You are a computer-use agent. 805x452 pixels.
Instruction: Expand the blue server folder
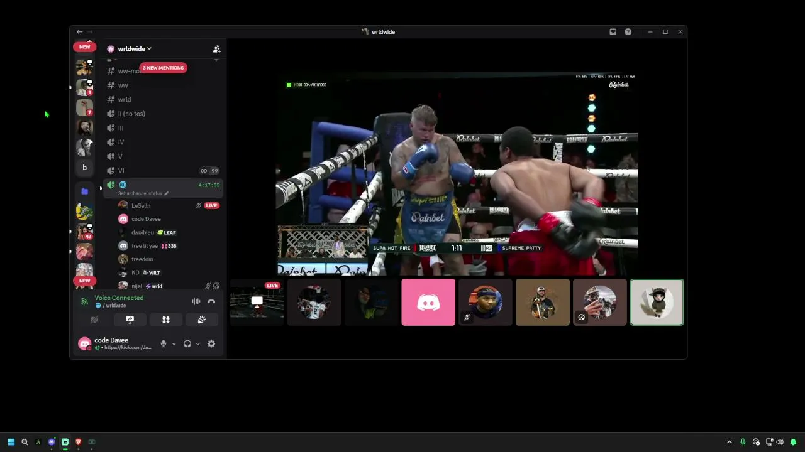pyautogui.click(x=84, y=191)
